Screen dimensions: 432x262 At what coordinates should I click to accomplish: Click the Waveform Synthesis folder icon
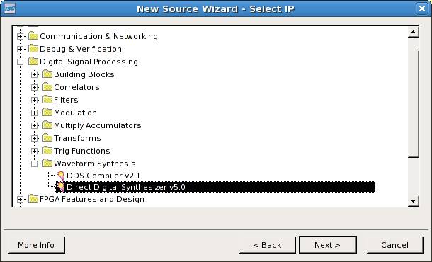point(47,164)
